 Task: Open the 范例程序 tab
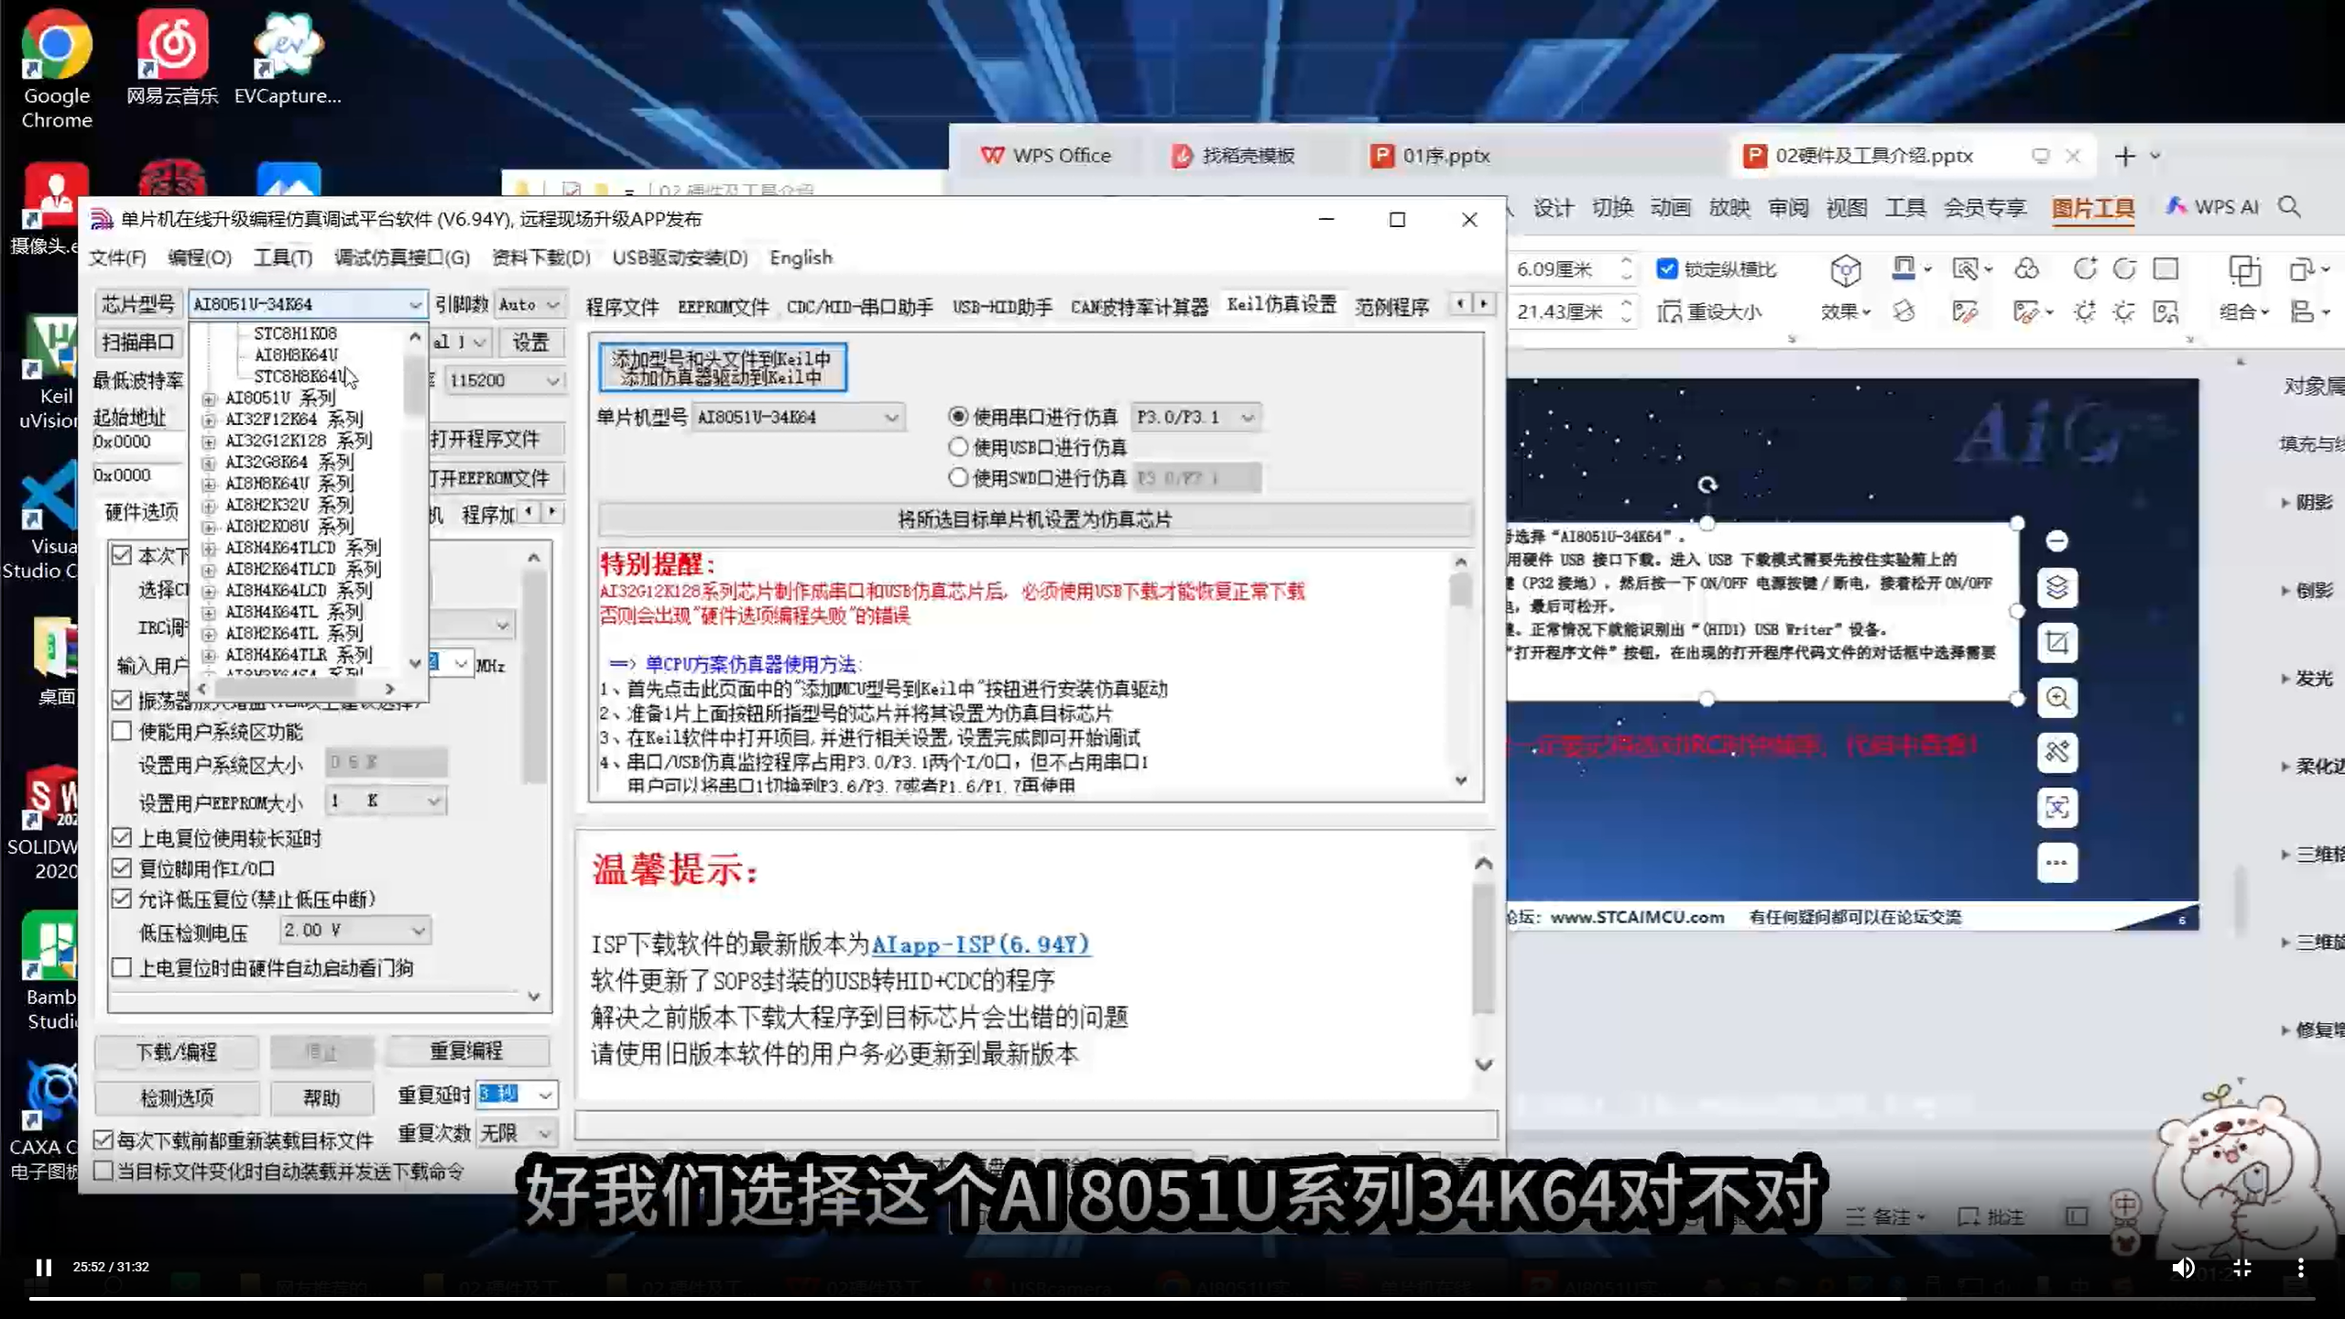(1393, 306)
